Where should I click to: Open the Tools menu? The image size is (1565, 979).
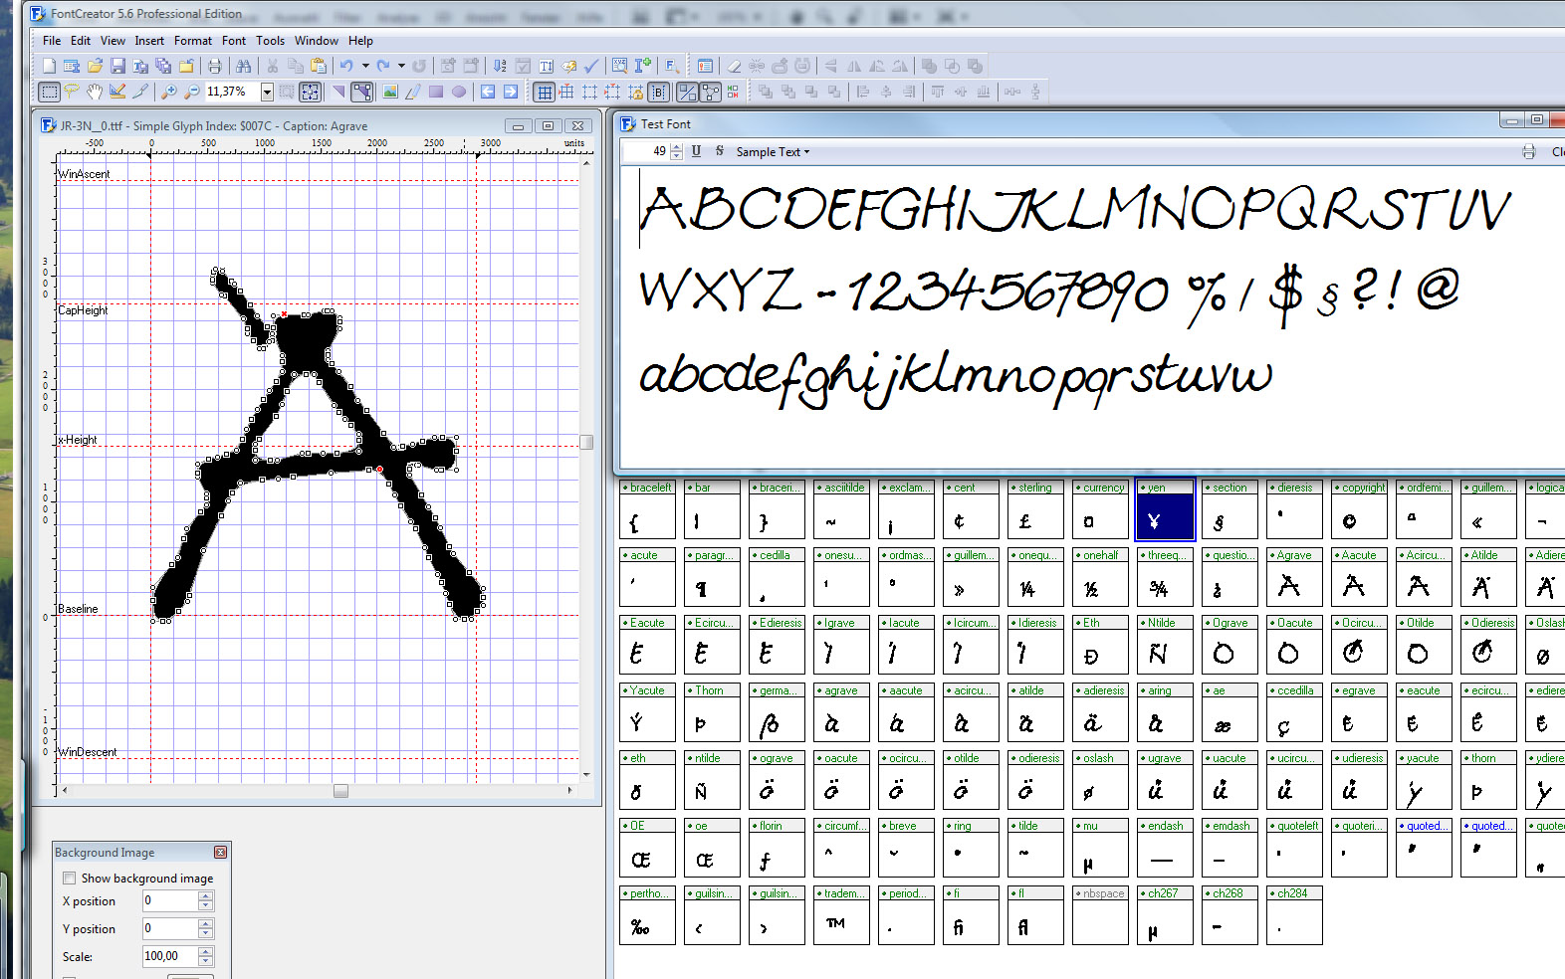270,41
